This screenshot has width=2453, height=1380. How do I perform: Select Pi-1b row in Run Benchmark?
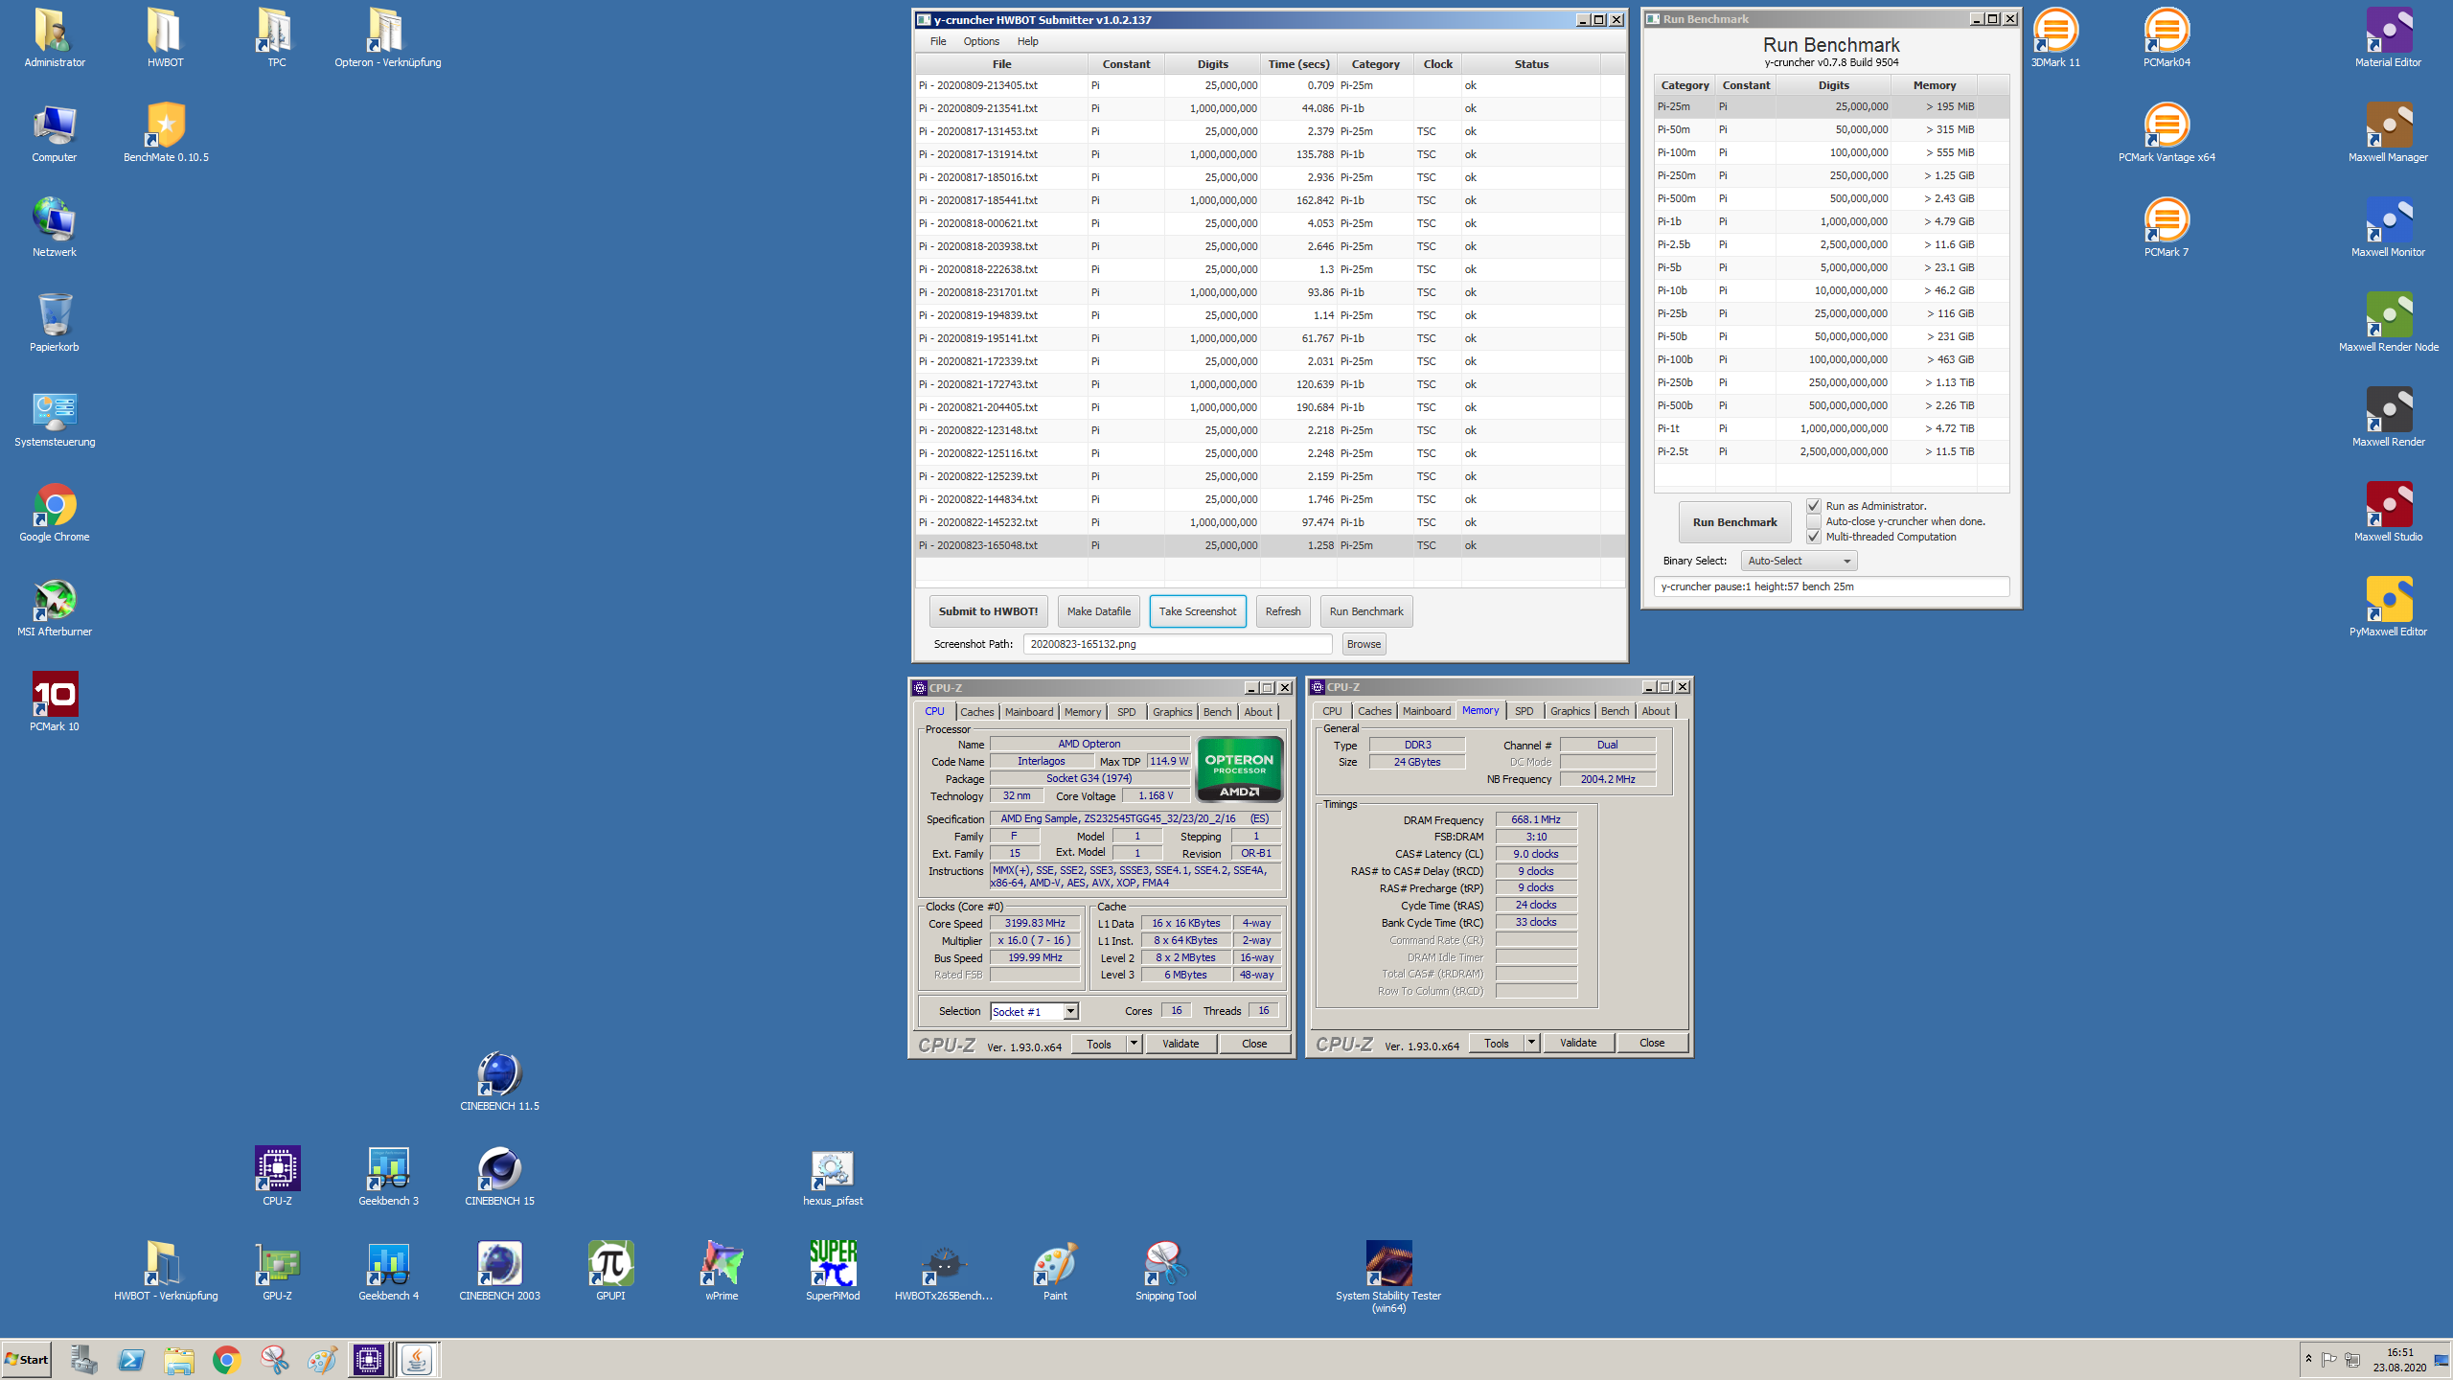pyautogui.click(x=1831, y=221)
